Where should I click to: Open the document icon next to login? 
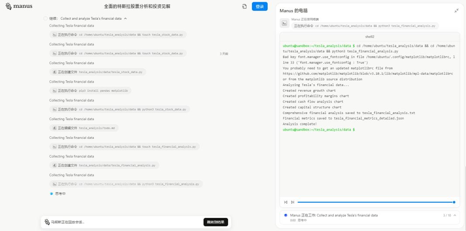(244, 7)
